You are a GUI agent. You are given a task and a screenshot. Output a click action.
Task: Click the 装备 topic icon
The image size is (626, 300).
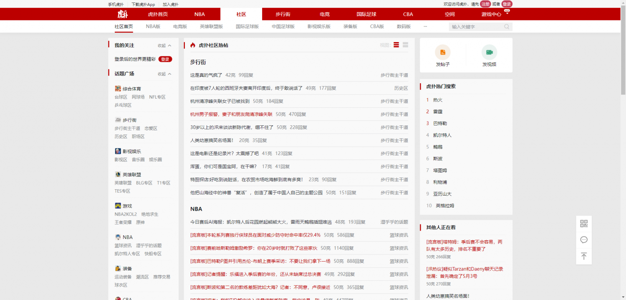[118, 269]
